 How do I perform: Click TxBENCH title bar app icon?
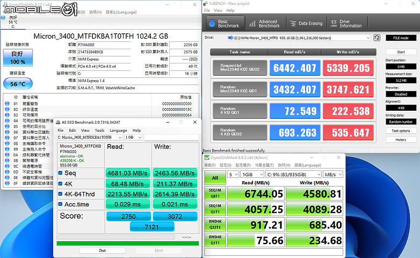click(206, 3)
